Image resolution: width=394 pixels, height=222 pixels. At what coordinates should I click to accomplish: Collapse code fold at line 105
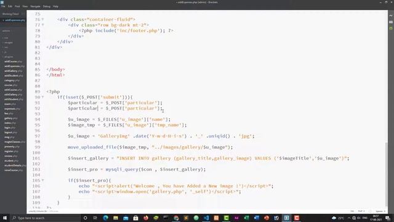pyautogui.click(x=42, y=181)
